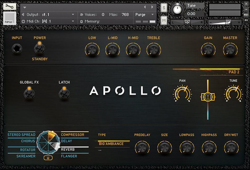Choose the BIG AMBIANCE reverb type
This screenshot has height=170, width=250.
pyautogui.click(x=112, y=144)
